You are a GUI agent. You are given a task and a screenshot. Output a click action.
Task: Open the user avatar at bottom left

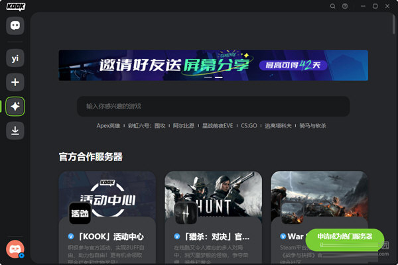(15, 248)
